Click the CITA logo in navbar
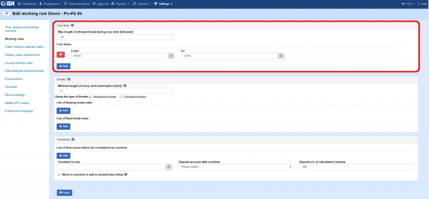429x199 pixels. pos(8,4)
